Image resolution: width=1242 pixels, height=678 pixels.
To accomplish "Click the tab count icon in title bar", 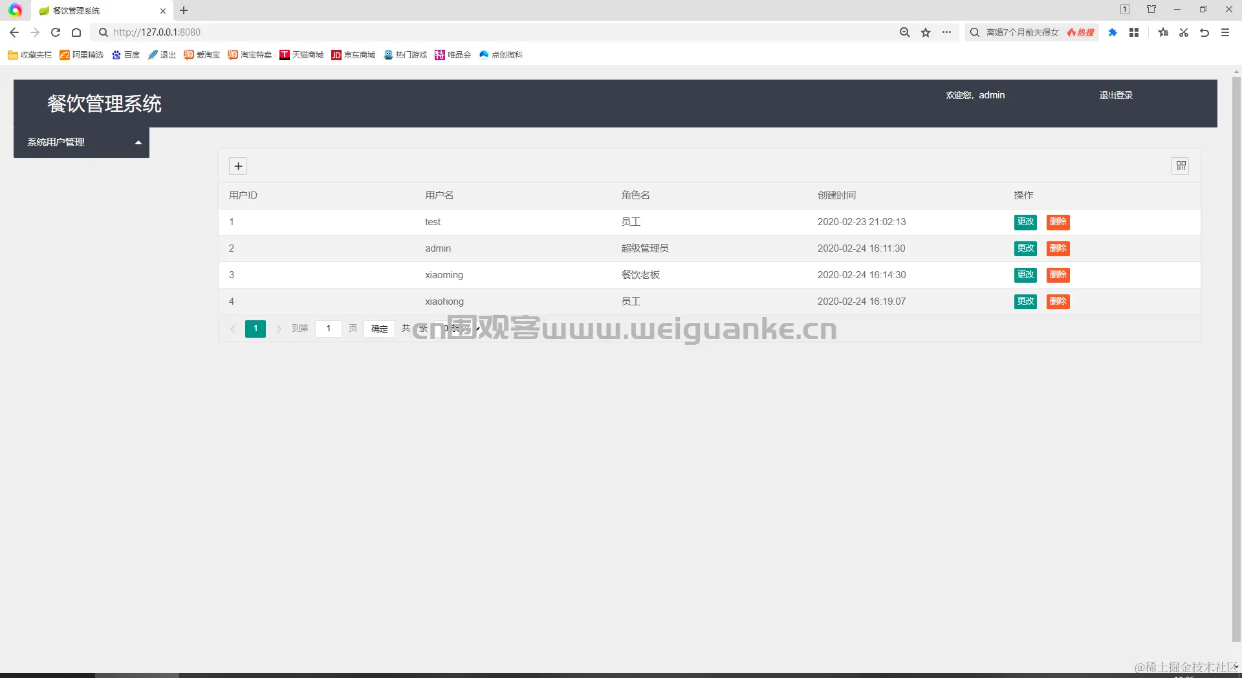I will (1125, 9).
